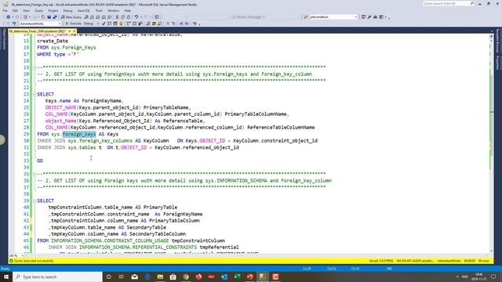Open the Object Explorer side tab
Image resolution: width=502 pixels, height=282 pixels.
click(x=4, y=39)
